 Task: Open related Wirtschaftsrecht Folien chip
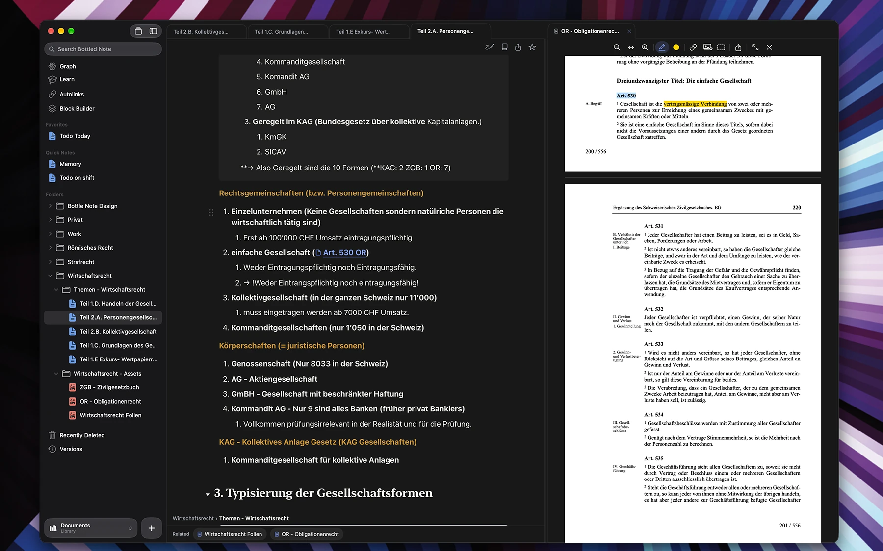pos(230,534)
